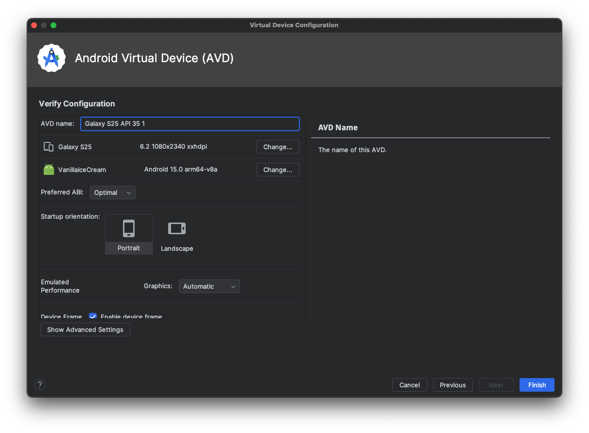The image size is (589, 433).
Task: Open the Graphics Automatic dropdown
Action: pyautogui.click(x=209, y=286)
